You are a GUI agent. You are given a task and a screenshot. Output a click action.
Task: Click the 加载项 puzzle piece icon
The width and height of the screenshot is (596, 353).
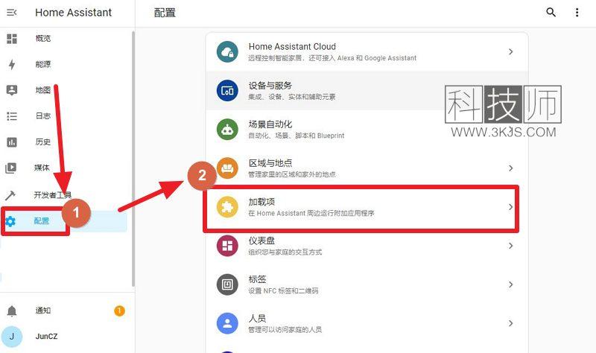pyautogui.click(x=227, y=207)
